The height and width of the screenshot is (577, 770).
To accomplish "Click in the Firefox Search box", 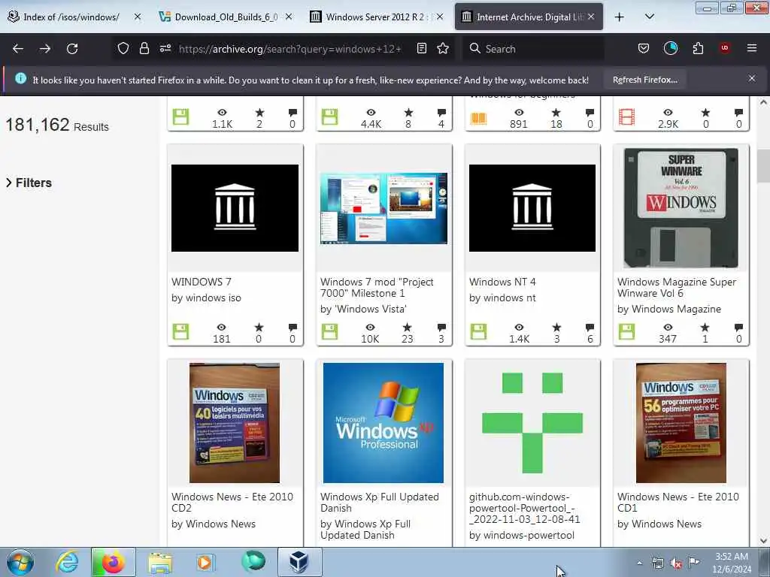I will point(533,49).
